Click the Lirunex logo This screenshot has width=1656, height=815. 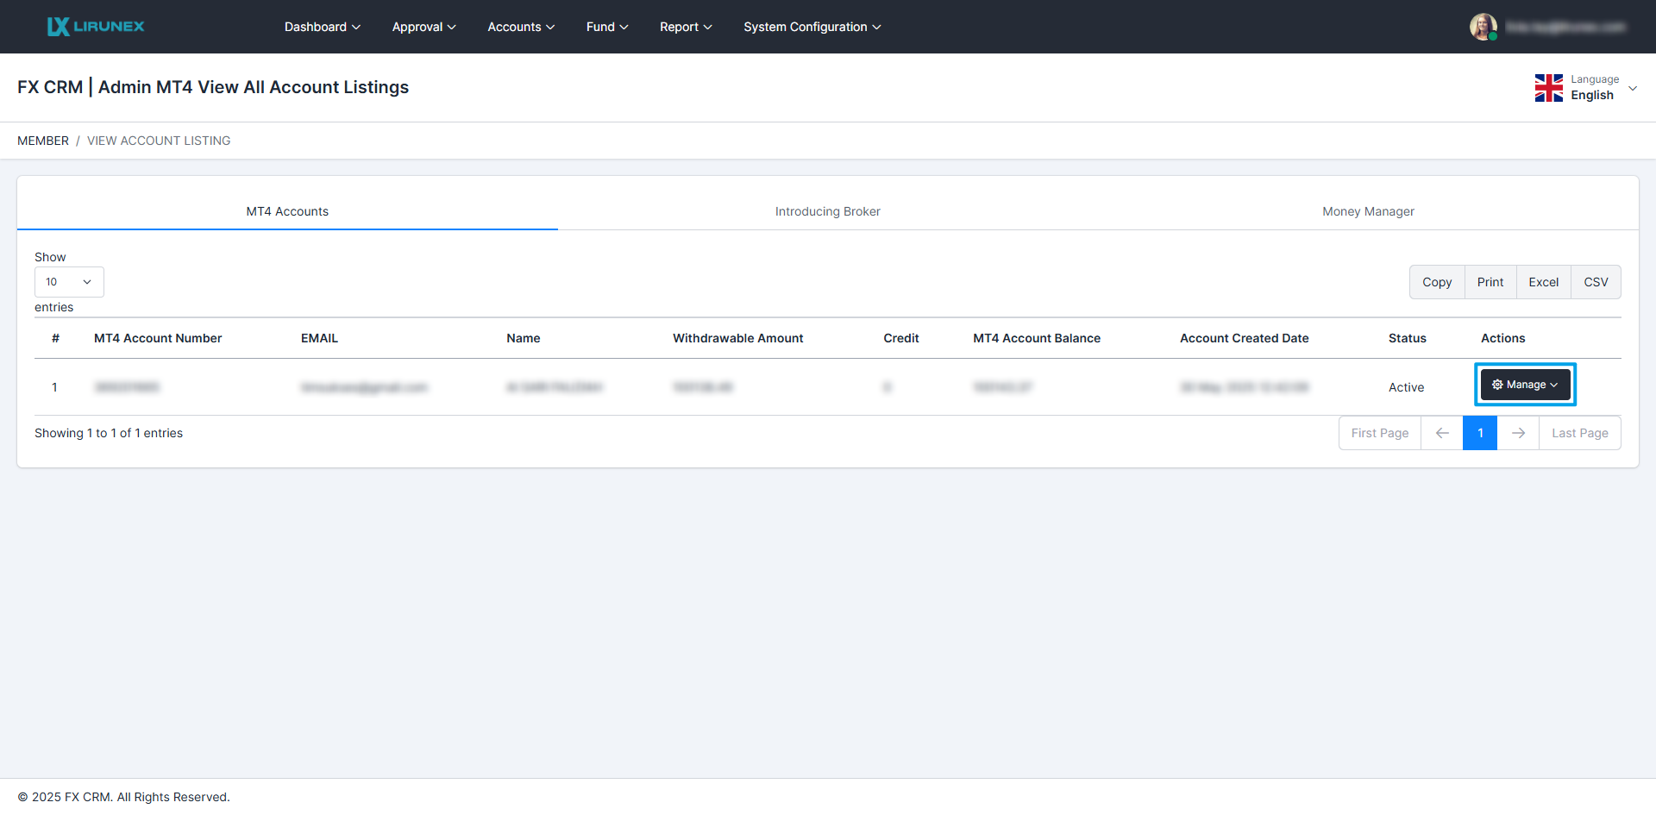pos(96,27)
